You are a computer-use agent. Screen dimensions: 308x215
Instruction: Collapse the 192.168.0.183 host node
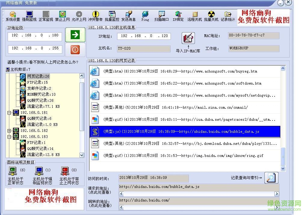(9, 137)
